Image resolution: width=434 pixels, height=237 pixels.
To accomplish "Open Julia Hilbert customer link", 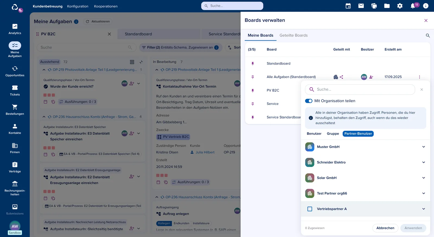I will pyautogui.click(x=205, y=152).
